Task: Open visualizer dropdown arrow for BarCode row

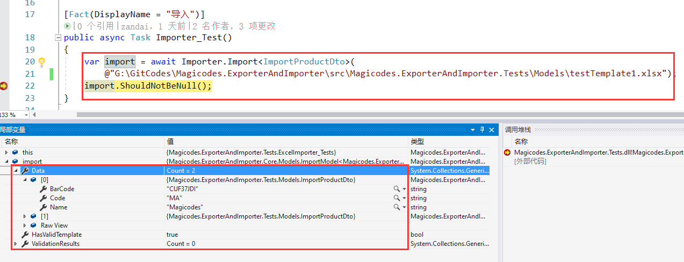Action: tap(404, 189)
